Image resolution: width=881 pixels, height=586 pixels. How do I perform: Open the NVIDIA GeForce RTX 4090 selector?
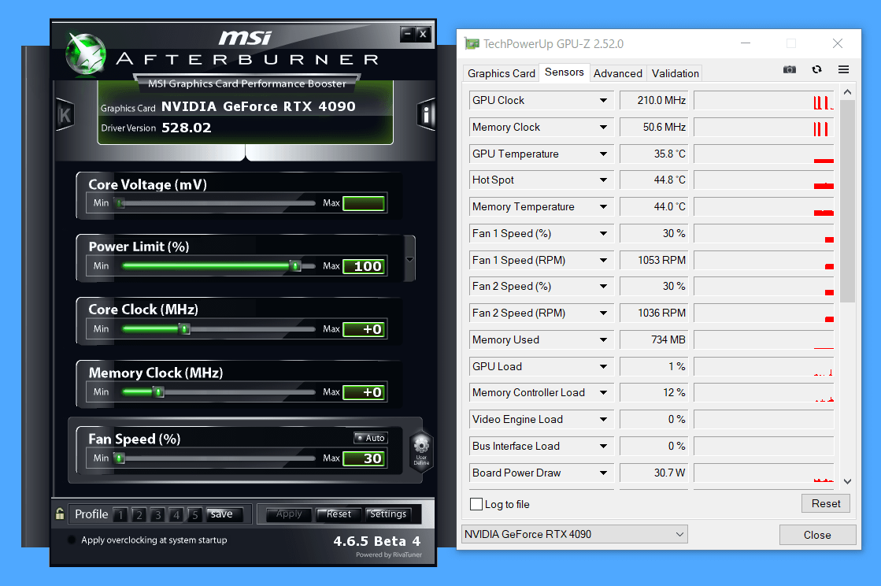click(x=574, y=534)
